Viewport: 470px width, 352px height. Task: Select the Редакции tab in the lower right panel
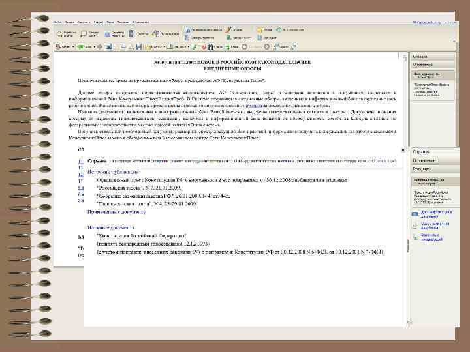point(435,169)
